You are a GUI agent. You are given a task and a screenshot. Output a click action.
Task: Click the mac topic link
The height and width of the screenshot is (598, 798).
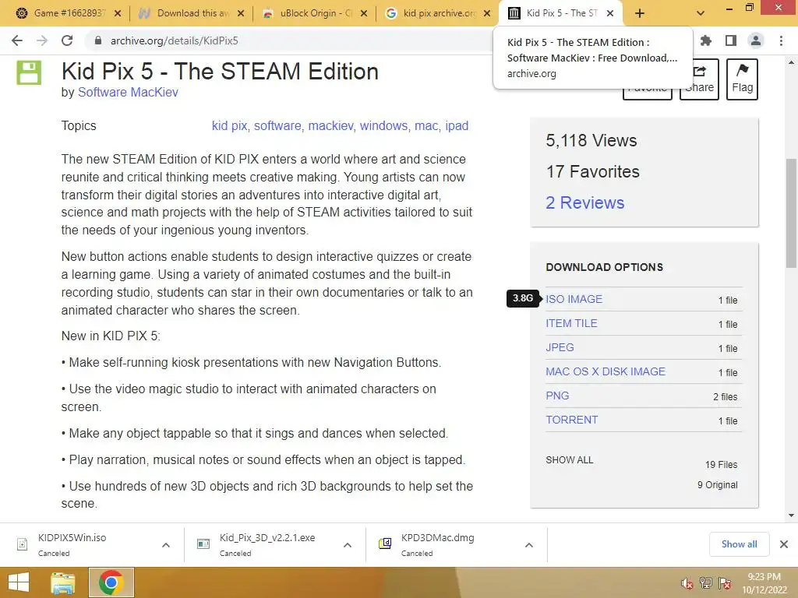(426, 125)
